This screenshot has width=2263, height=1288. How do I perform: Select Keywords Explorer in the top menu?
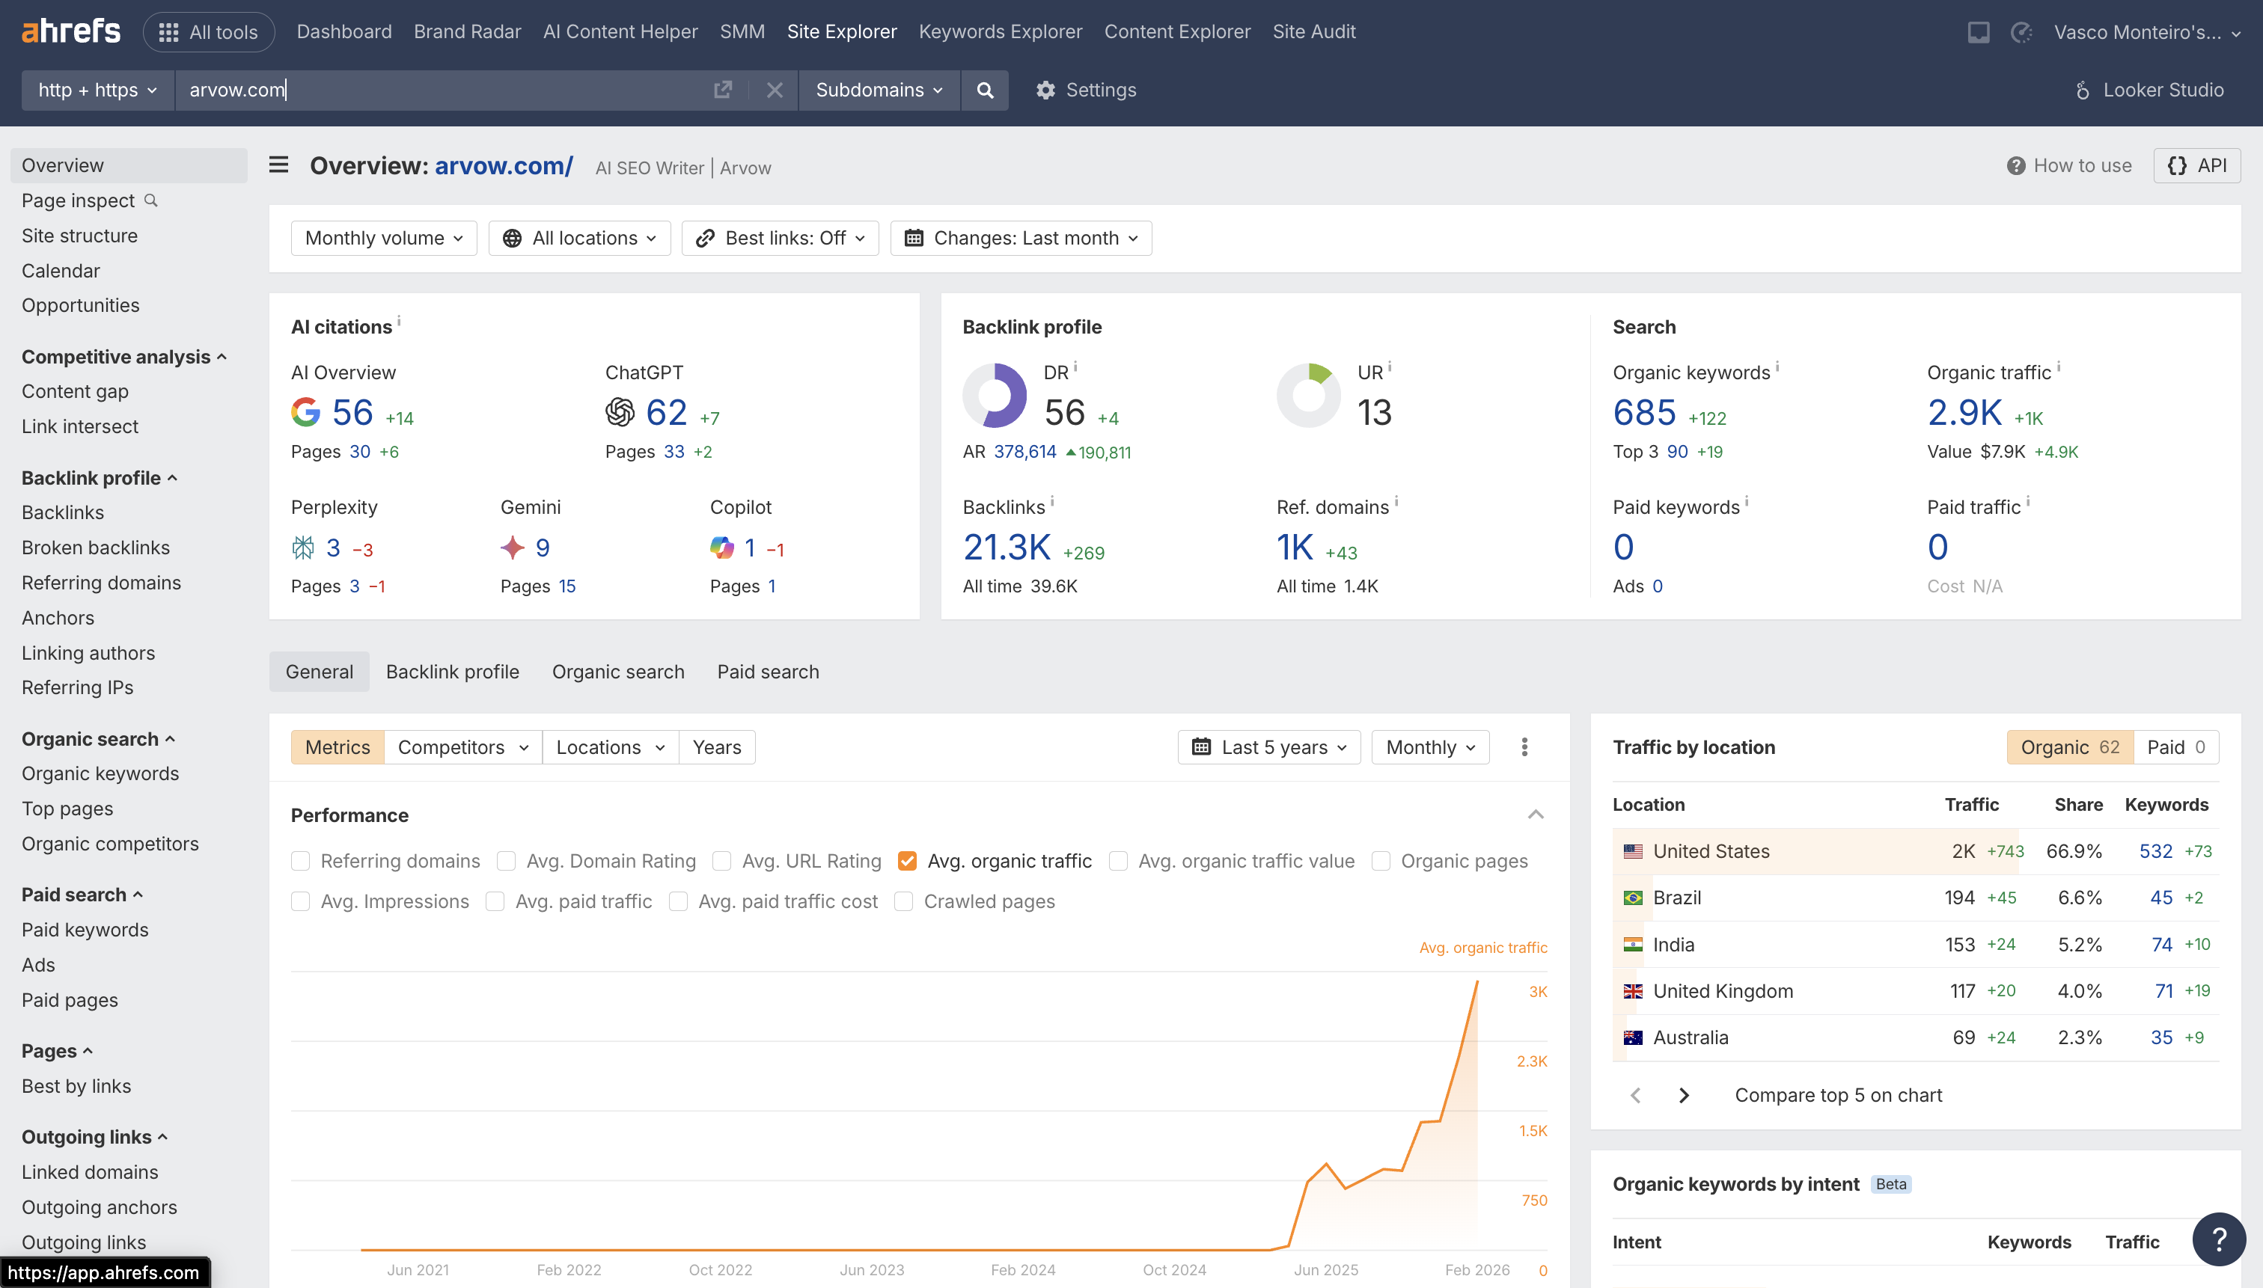pyautogui.click(x=999, y=31)
